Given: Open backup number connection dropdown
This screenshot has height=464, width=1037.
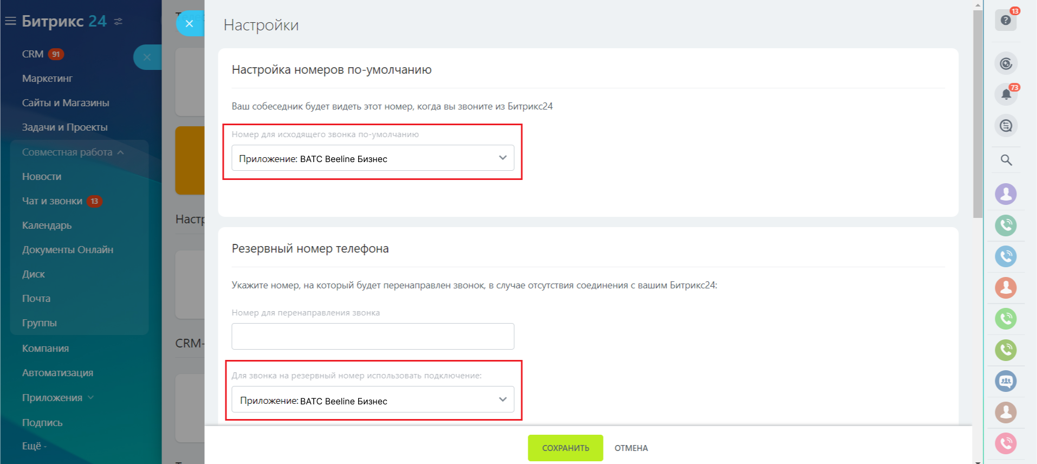Looking at the screenshot, I should click(373, 400).
